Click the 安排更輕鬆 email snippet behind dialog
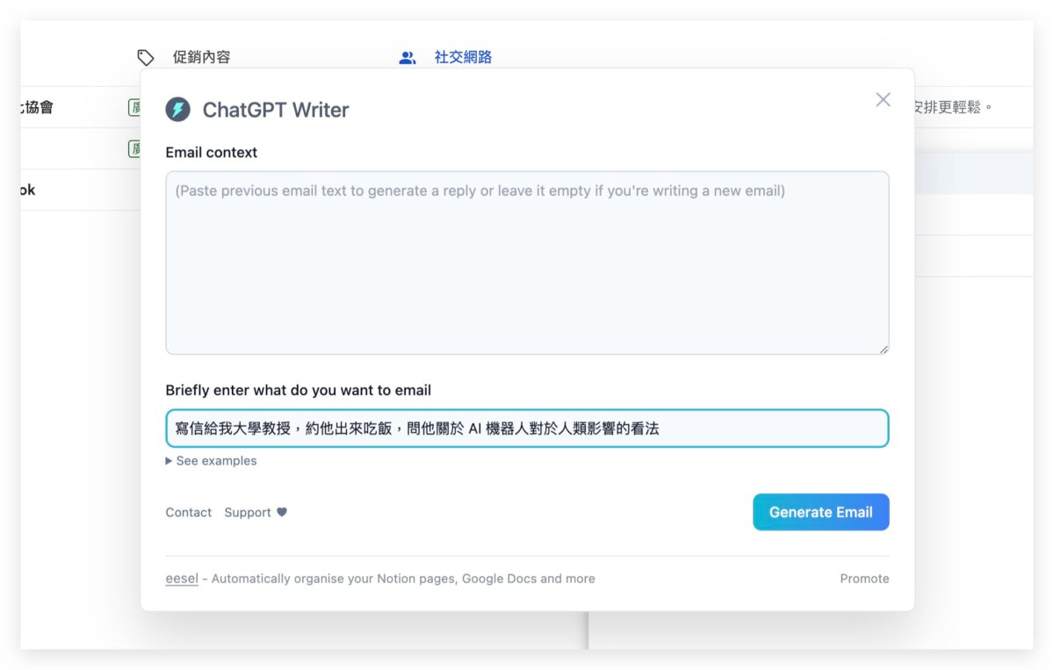1054x670 pixels. pyautogui.click(x=953, y=107)
